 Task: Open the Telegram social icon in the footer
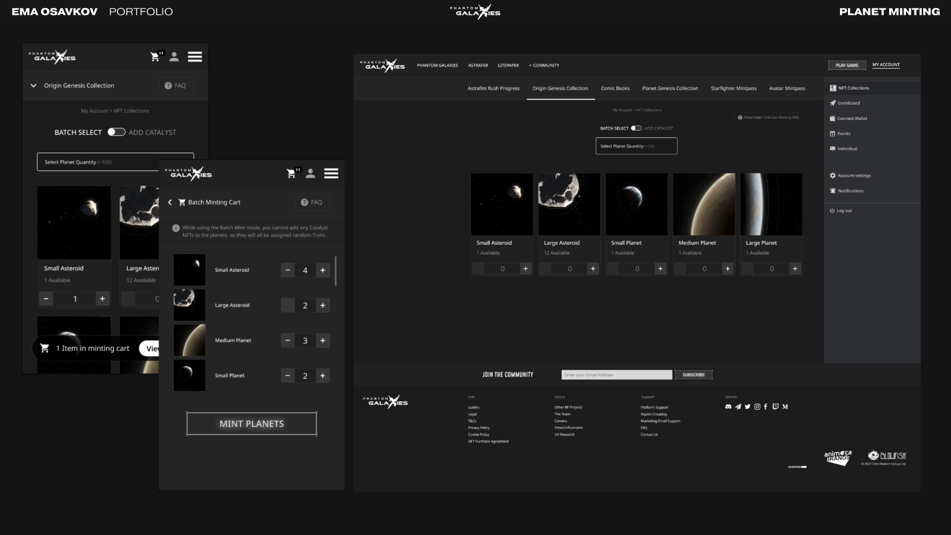(x=738, y=407)
